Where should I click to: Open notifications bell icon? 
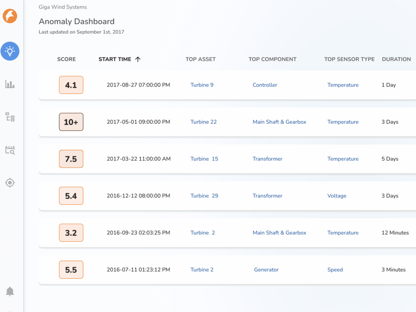(x=10, y=291)
